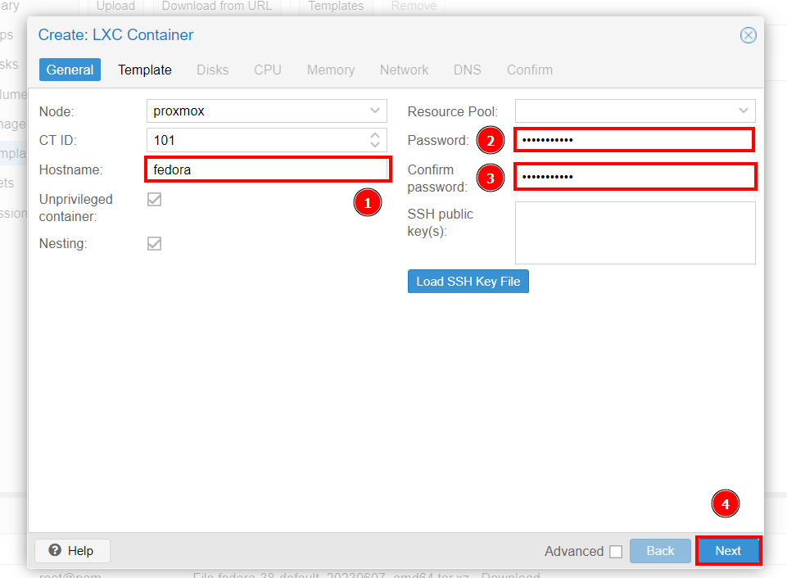This screenshot has height=578, width=787.
Task: Decrease CT ID using the down spinner arrow
Action: click(x=375, y=146)
